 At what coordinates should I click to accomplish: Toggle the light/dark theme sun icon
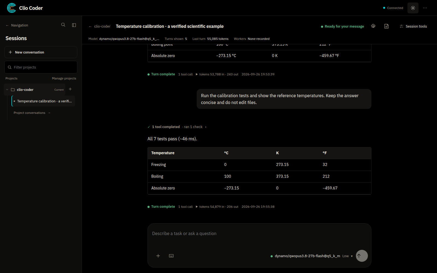click(413, 8)
